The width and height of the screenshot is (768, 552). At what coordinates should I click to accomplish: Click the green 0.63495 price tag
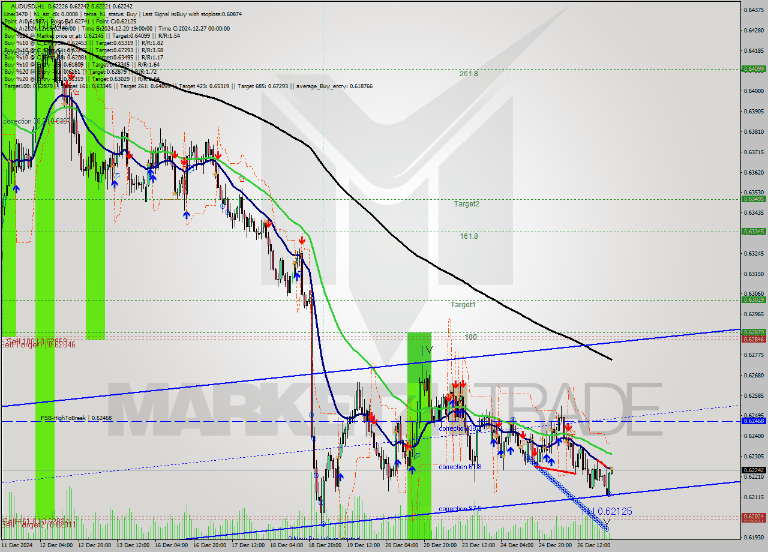[x=753, y=199]
